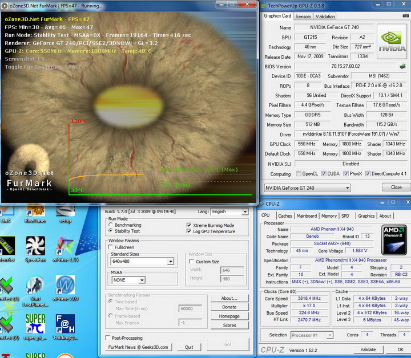Open the MemSet desktop shortcut

click(x=7, y=249)
